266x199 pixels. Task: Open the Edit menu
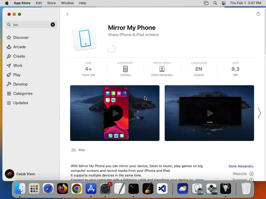(39, 3)
